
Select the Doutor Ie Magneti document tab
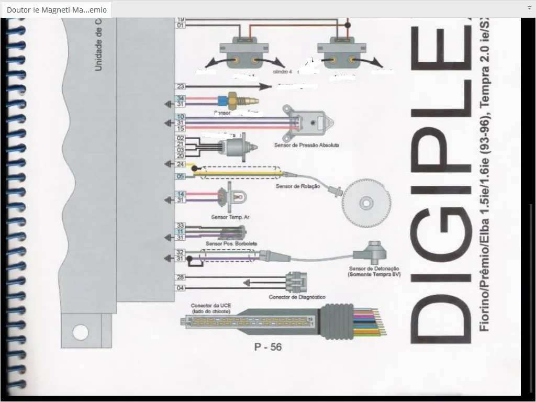[x=57, y=9]
